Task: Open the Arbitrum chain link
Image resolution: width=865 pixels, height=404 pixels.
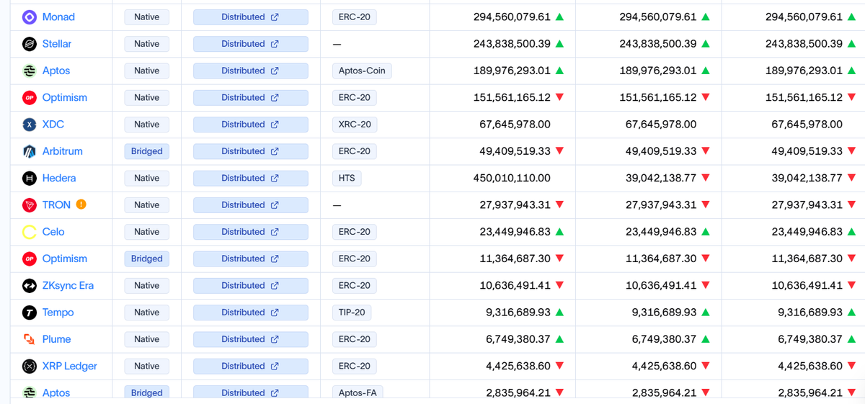Action: point(63,151)
